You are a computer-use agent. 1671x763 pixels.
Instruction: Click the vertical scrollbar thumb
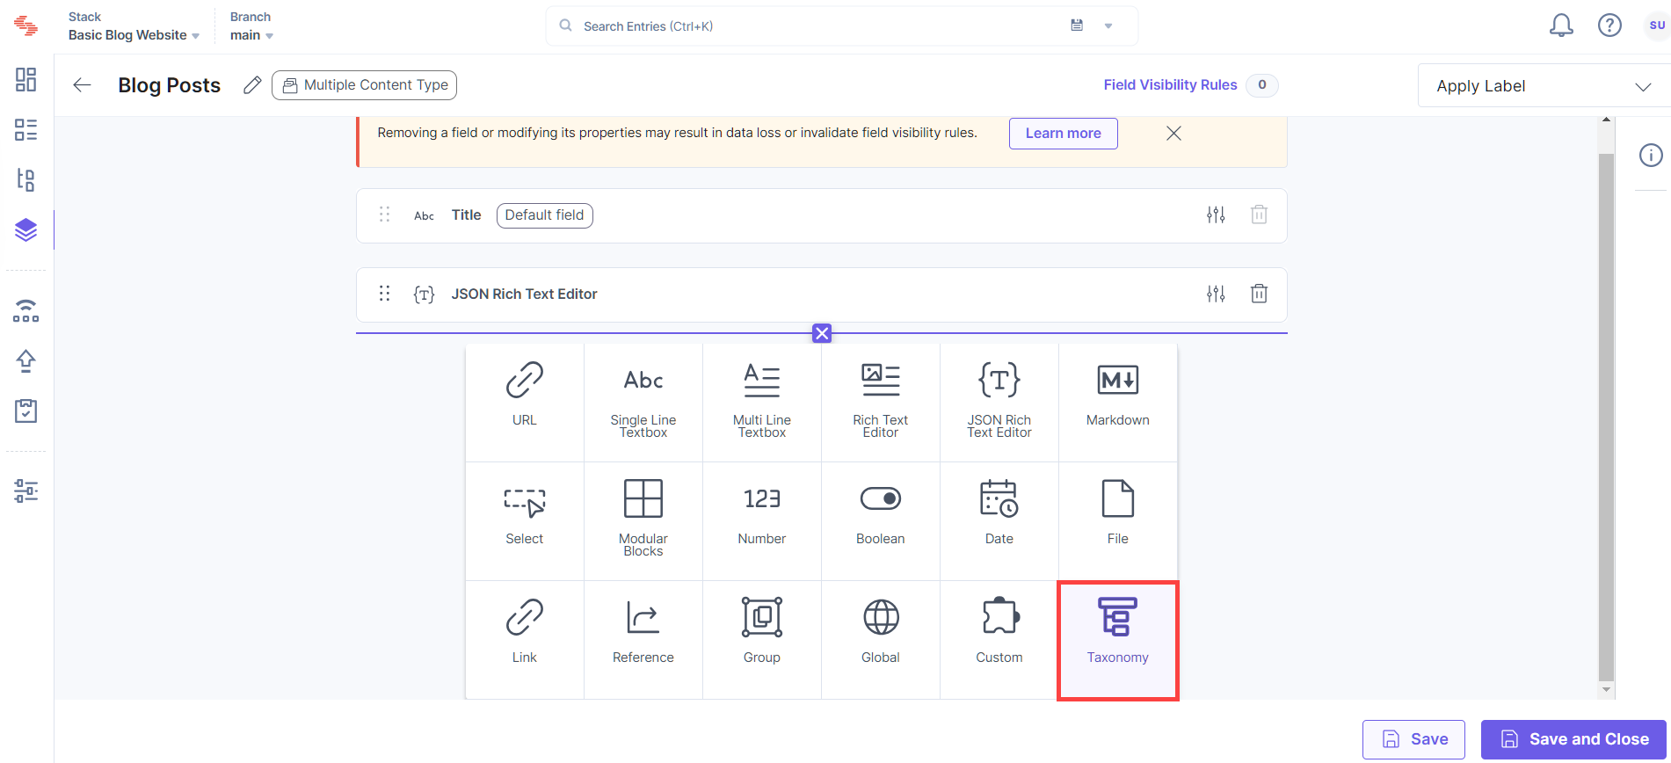click(x=1606, y=418)
